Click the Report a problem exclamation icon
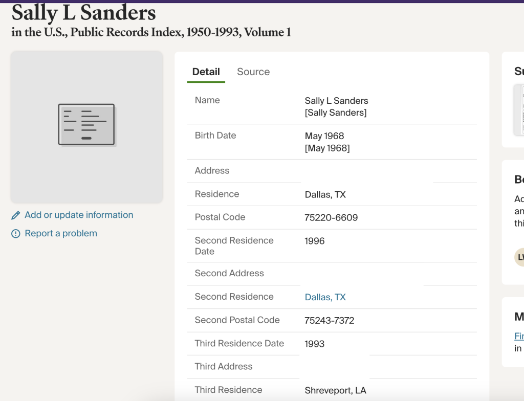 [x=16, y=234]
